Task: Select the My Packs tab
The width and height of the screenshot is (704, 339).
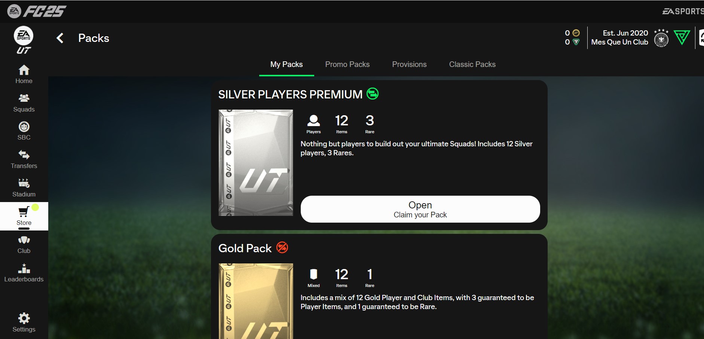Action: coord(287,64)
